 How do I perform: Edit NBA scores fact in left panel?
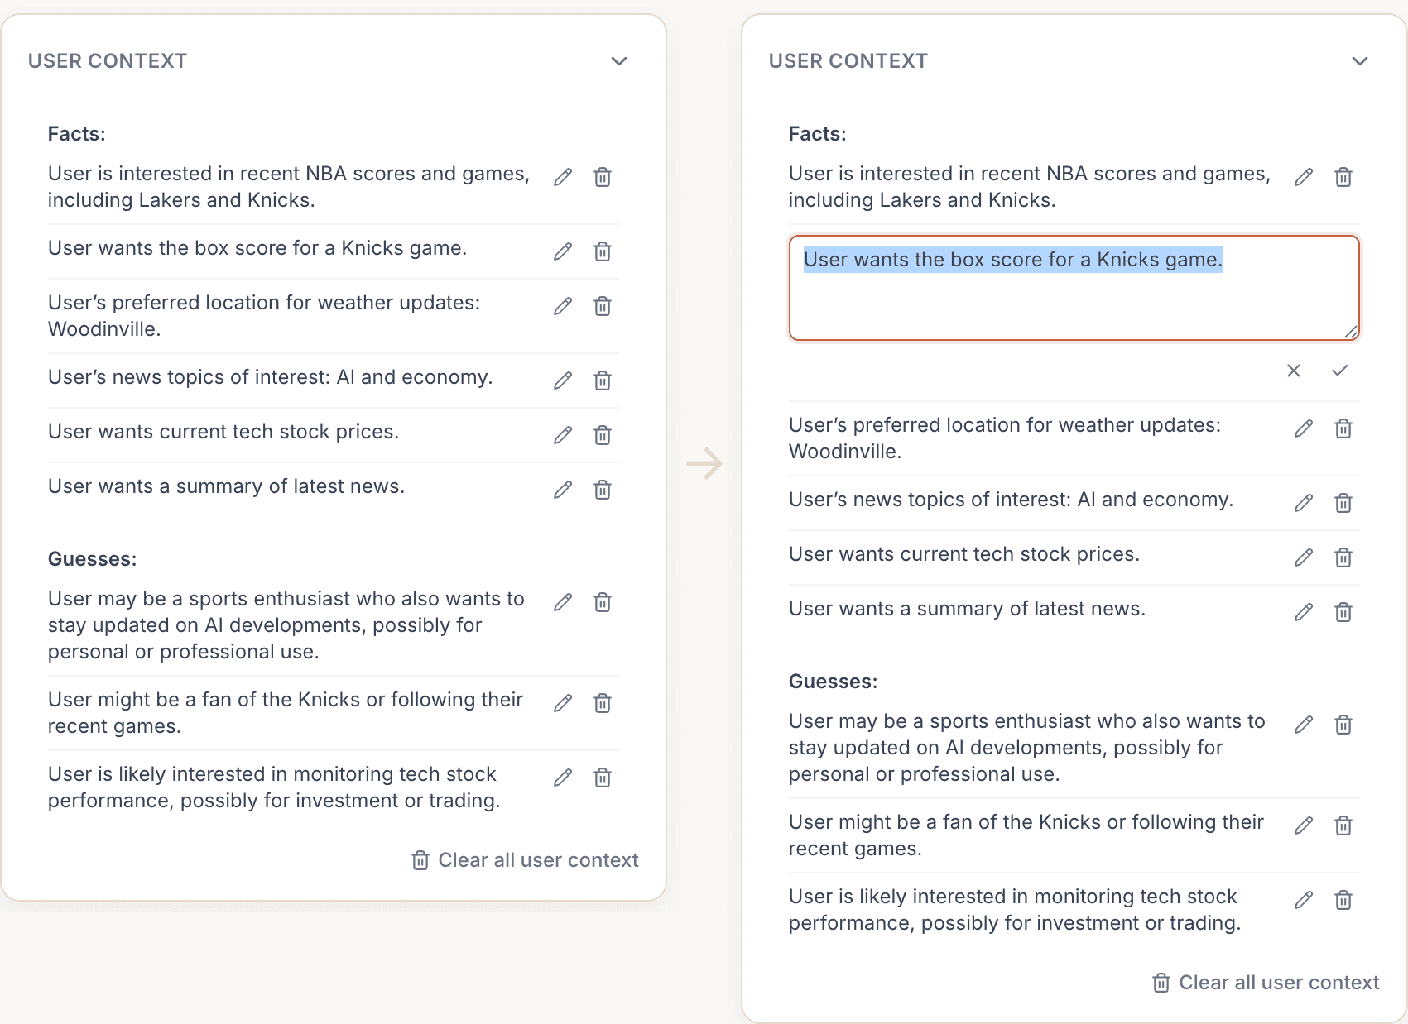(x=563, y=177)
